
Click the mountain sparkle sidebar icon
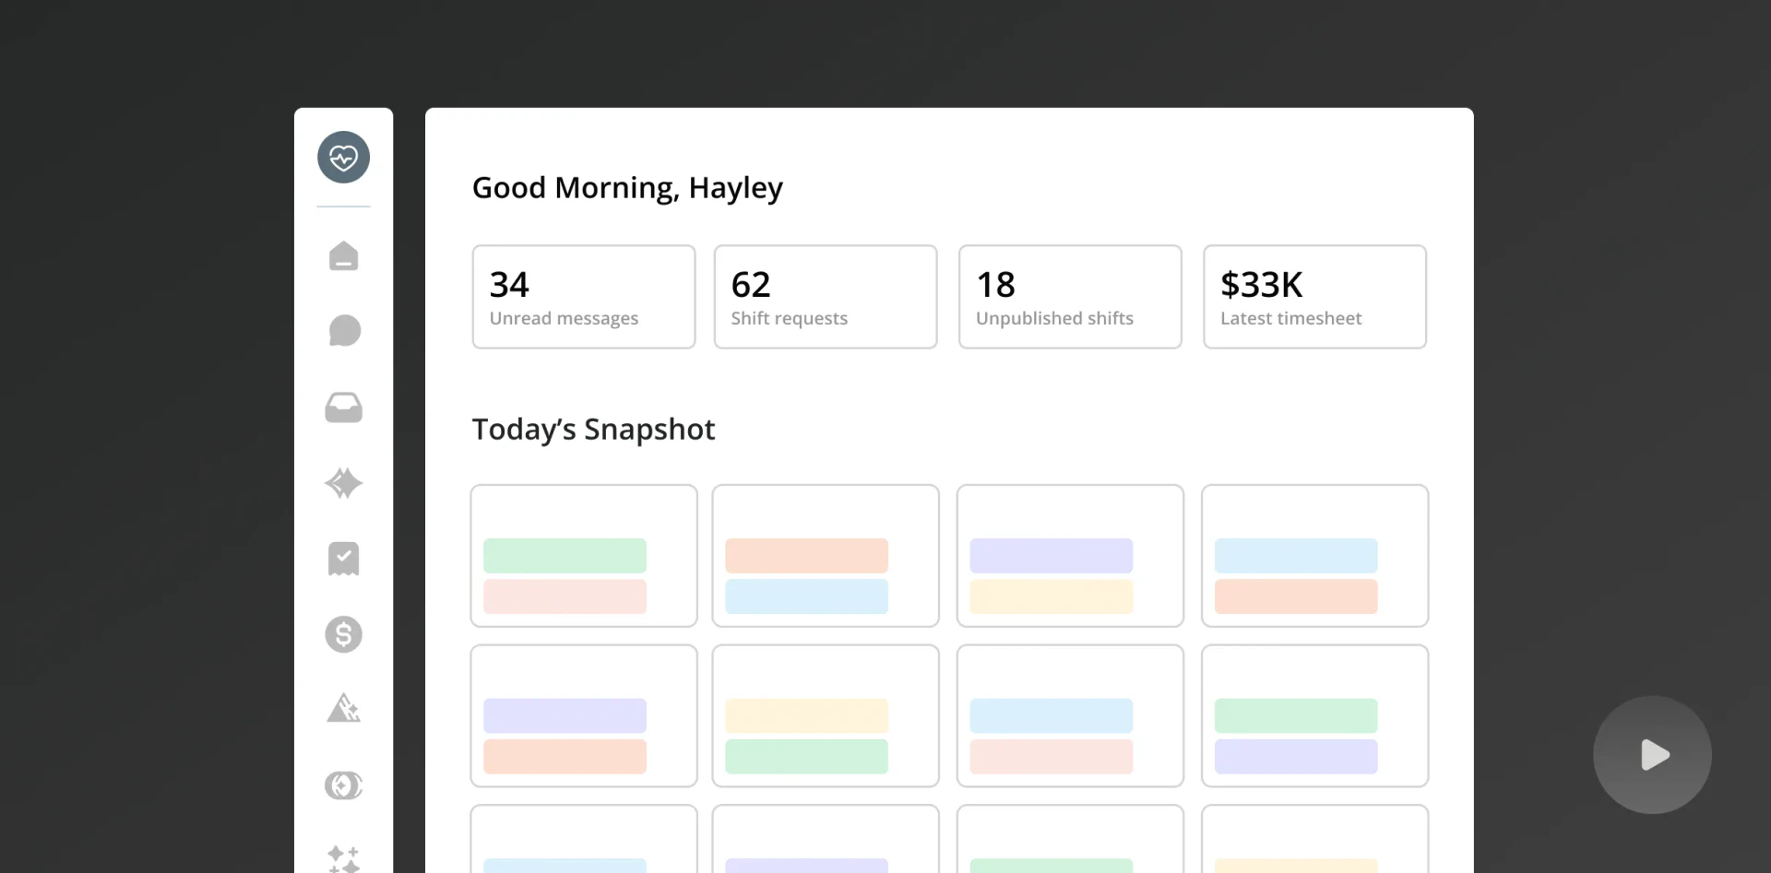[x=343, y=708]
